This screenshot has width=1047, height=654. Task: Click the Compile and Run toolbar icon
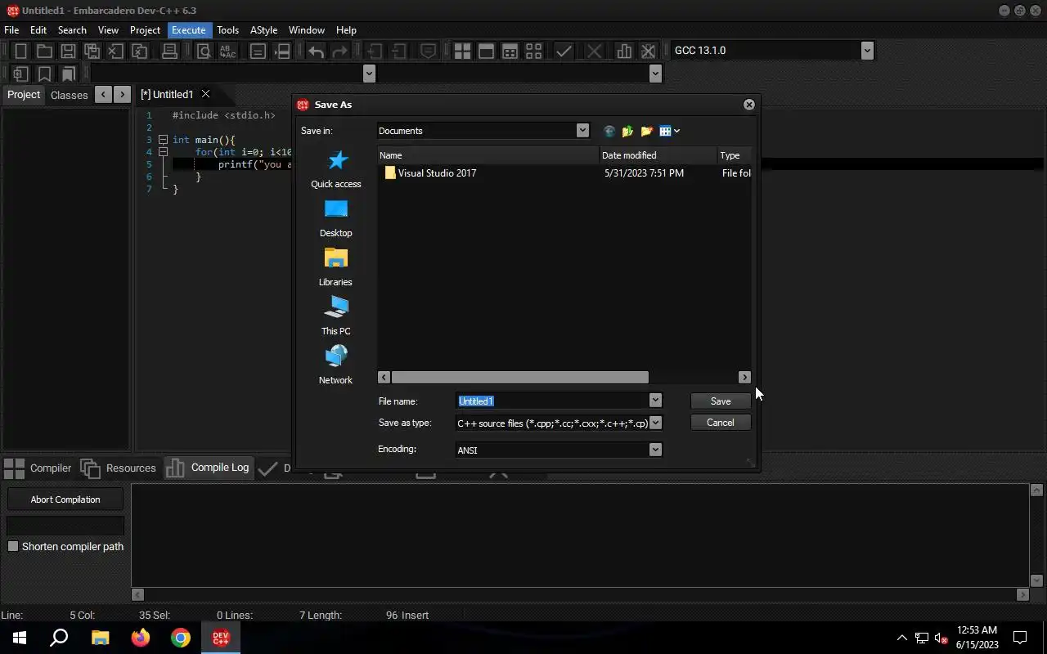point(510,51)
